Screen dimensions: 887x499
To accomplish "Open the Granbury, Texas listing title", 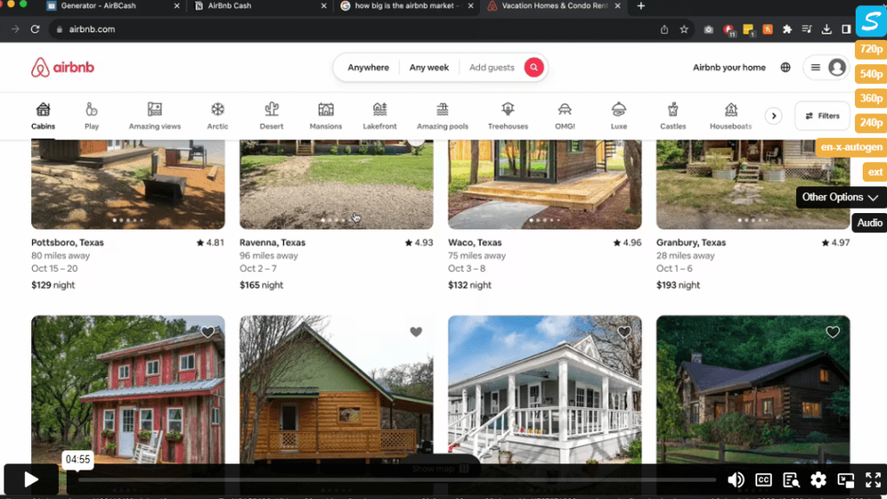I will point(690,243).
